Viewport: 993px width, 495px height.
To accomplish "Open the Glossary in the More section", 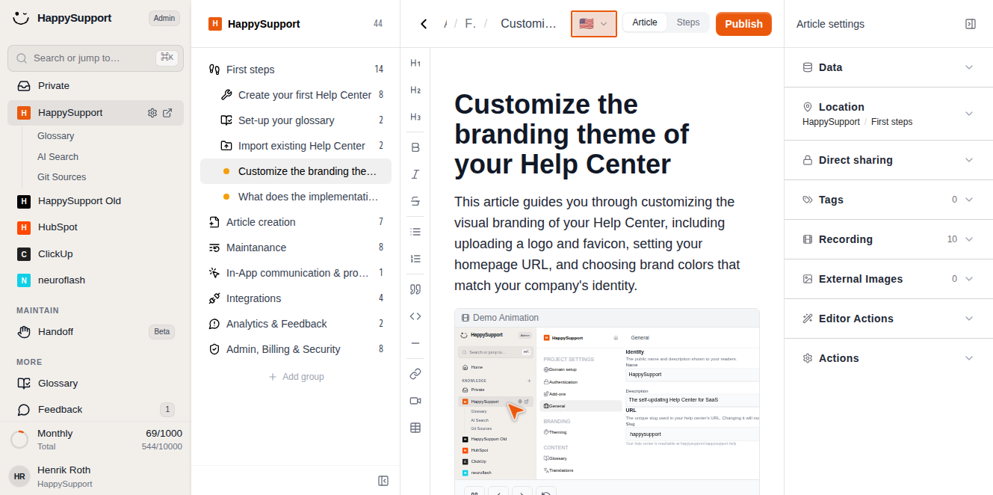I will click(96, 384).
